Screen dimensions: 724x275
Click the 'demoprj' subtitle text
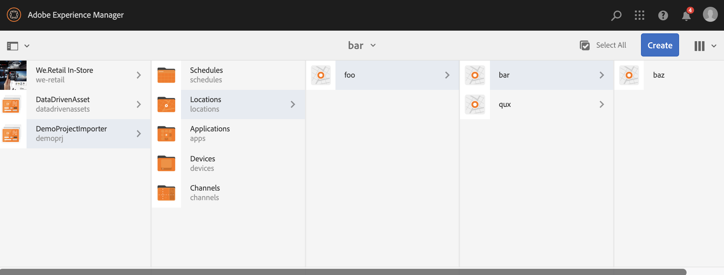pos(50,139)
